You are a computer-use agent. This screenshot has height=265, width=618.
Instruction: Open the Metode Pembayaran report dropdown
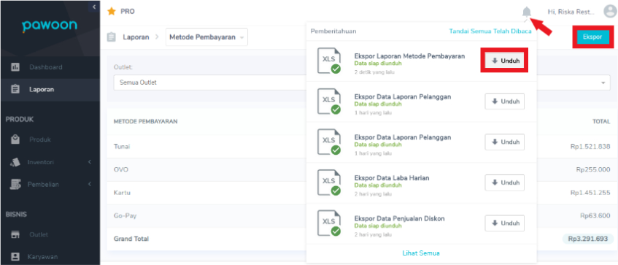point(206,37)
